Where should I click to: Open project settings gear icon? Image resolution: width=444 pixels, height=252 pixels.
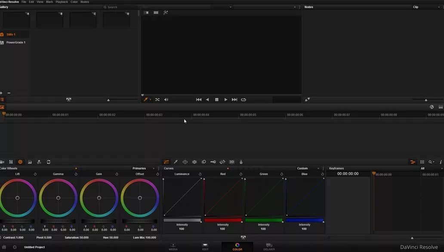15,247
